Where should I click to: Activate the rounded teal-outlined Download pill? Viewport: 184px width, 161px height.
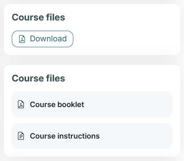[43, 39]
